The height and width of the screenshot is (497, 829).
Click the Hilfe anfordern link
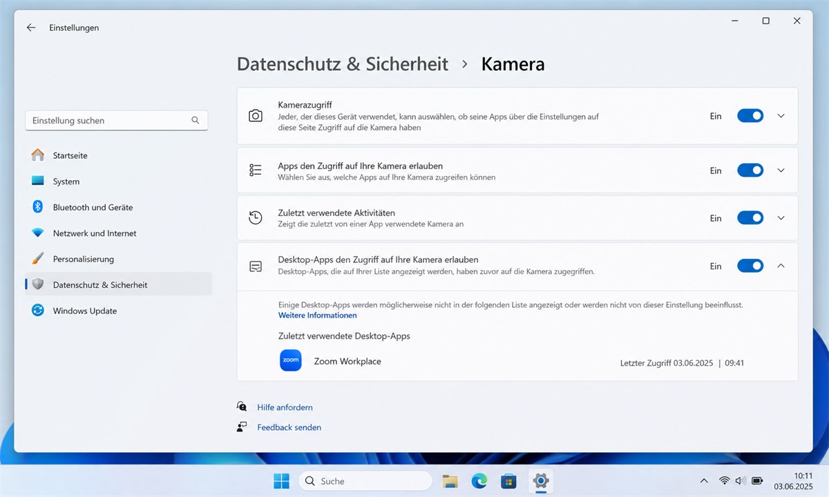(x=285, y=407)
